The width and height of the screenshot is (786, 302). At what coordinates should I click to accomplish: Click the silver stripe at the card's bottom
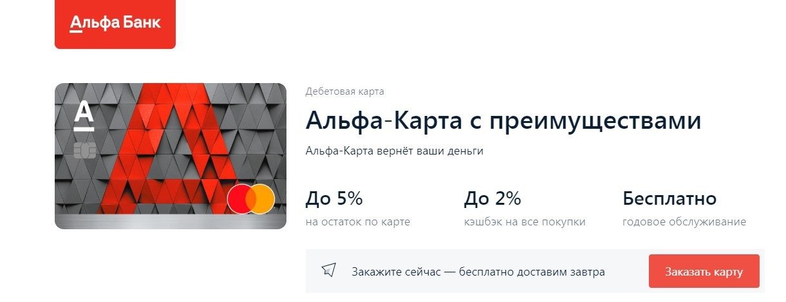(171, 223)
